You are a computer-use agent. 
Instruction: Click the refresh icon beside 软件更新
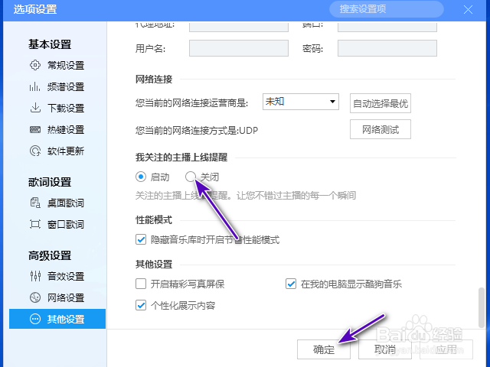pyautogui.click(x=35, y=151)
